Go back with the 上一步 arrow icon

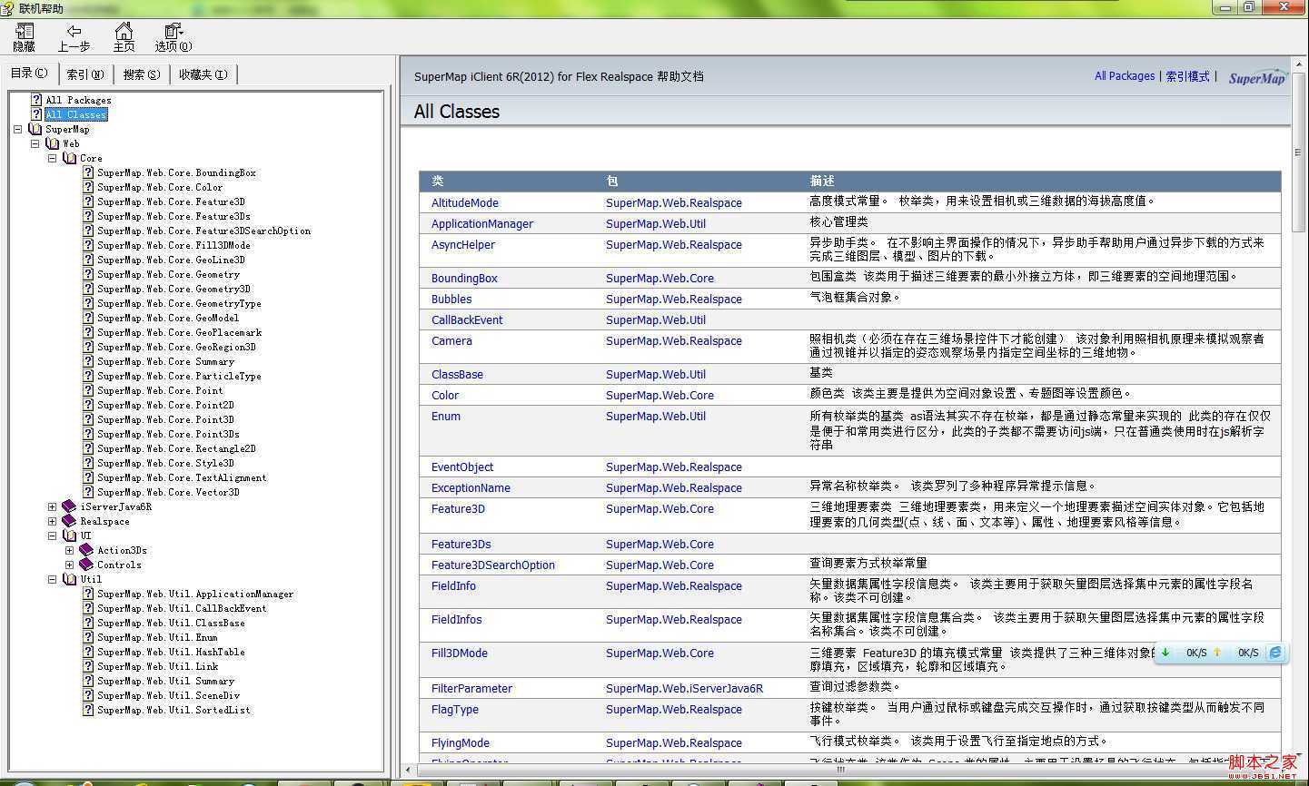click(74, 32)
